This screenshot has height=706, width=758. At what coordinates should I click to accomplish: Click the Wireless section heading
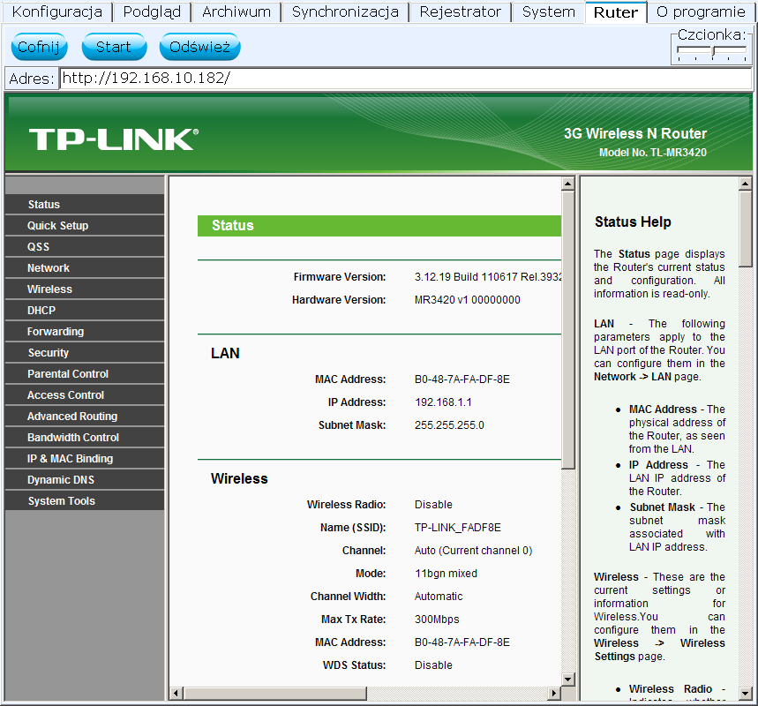[239, 478]
